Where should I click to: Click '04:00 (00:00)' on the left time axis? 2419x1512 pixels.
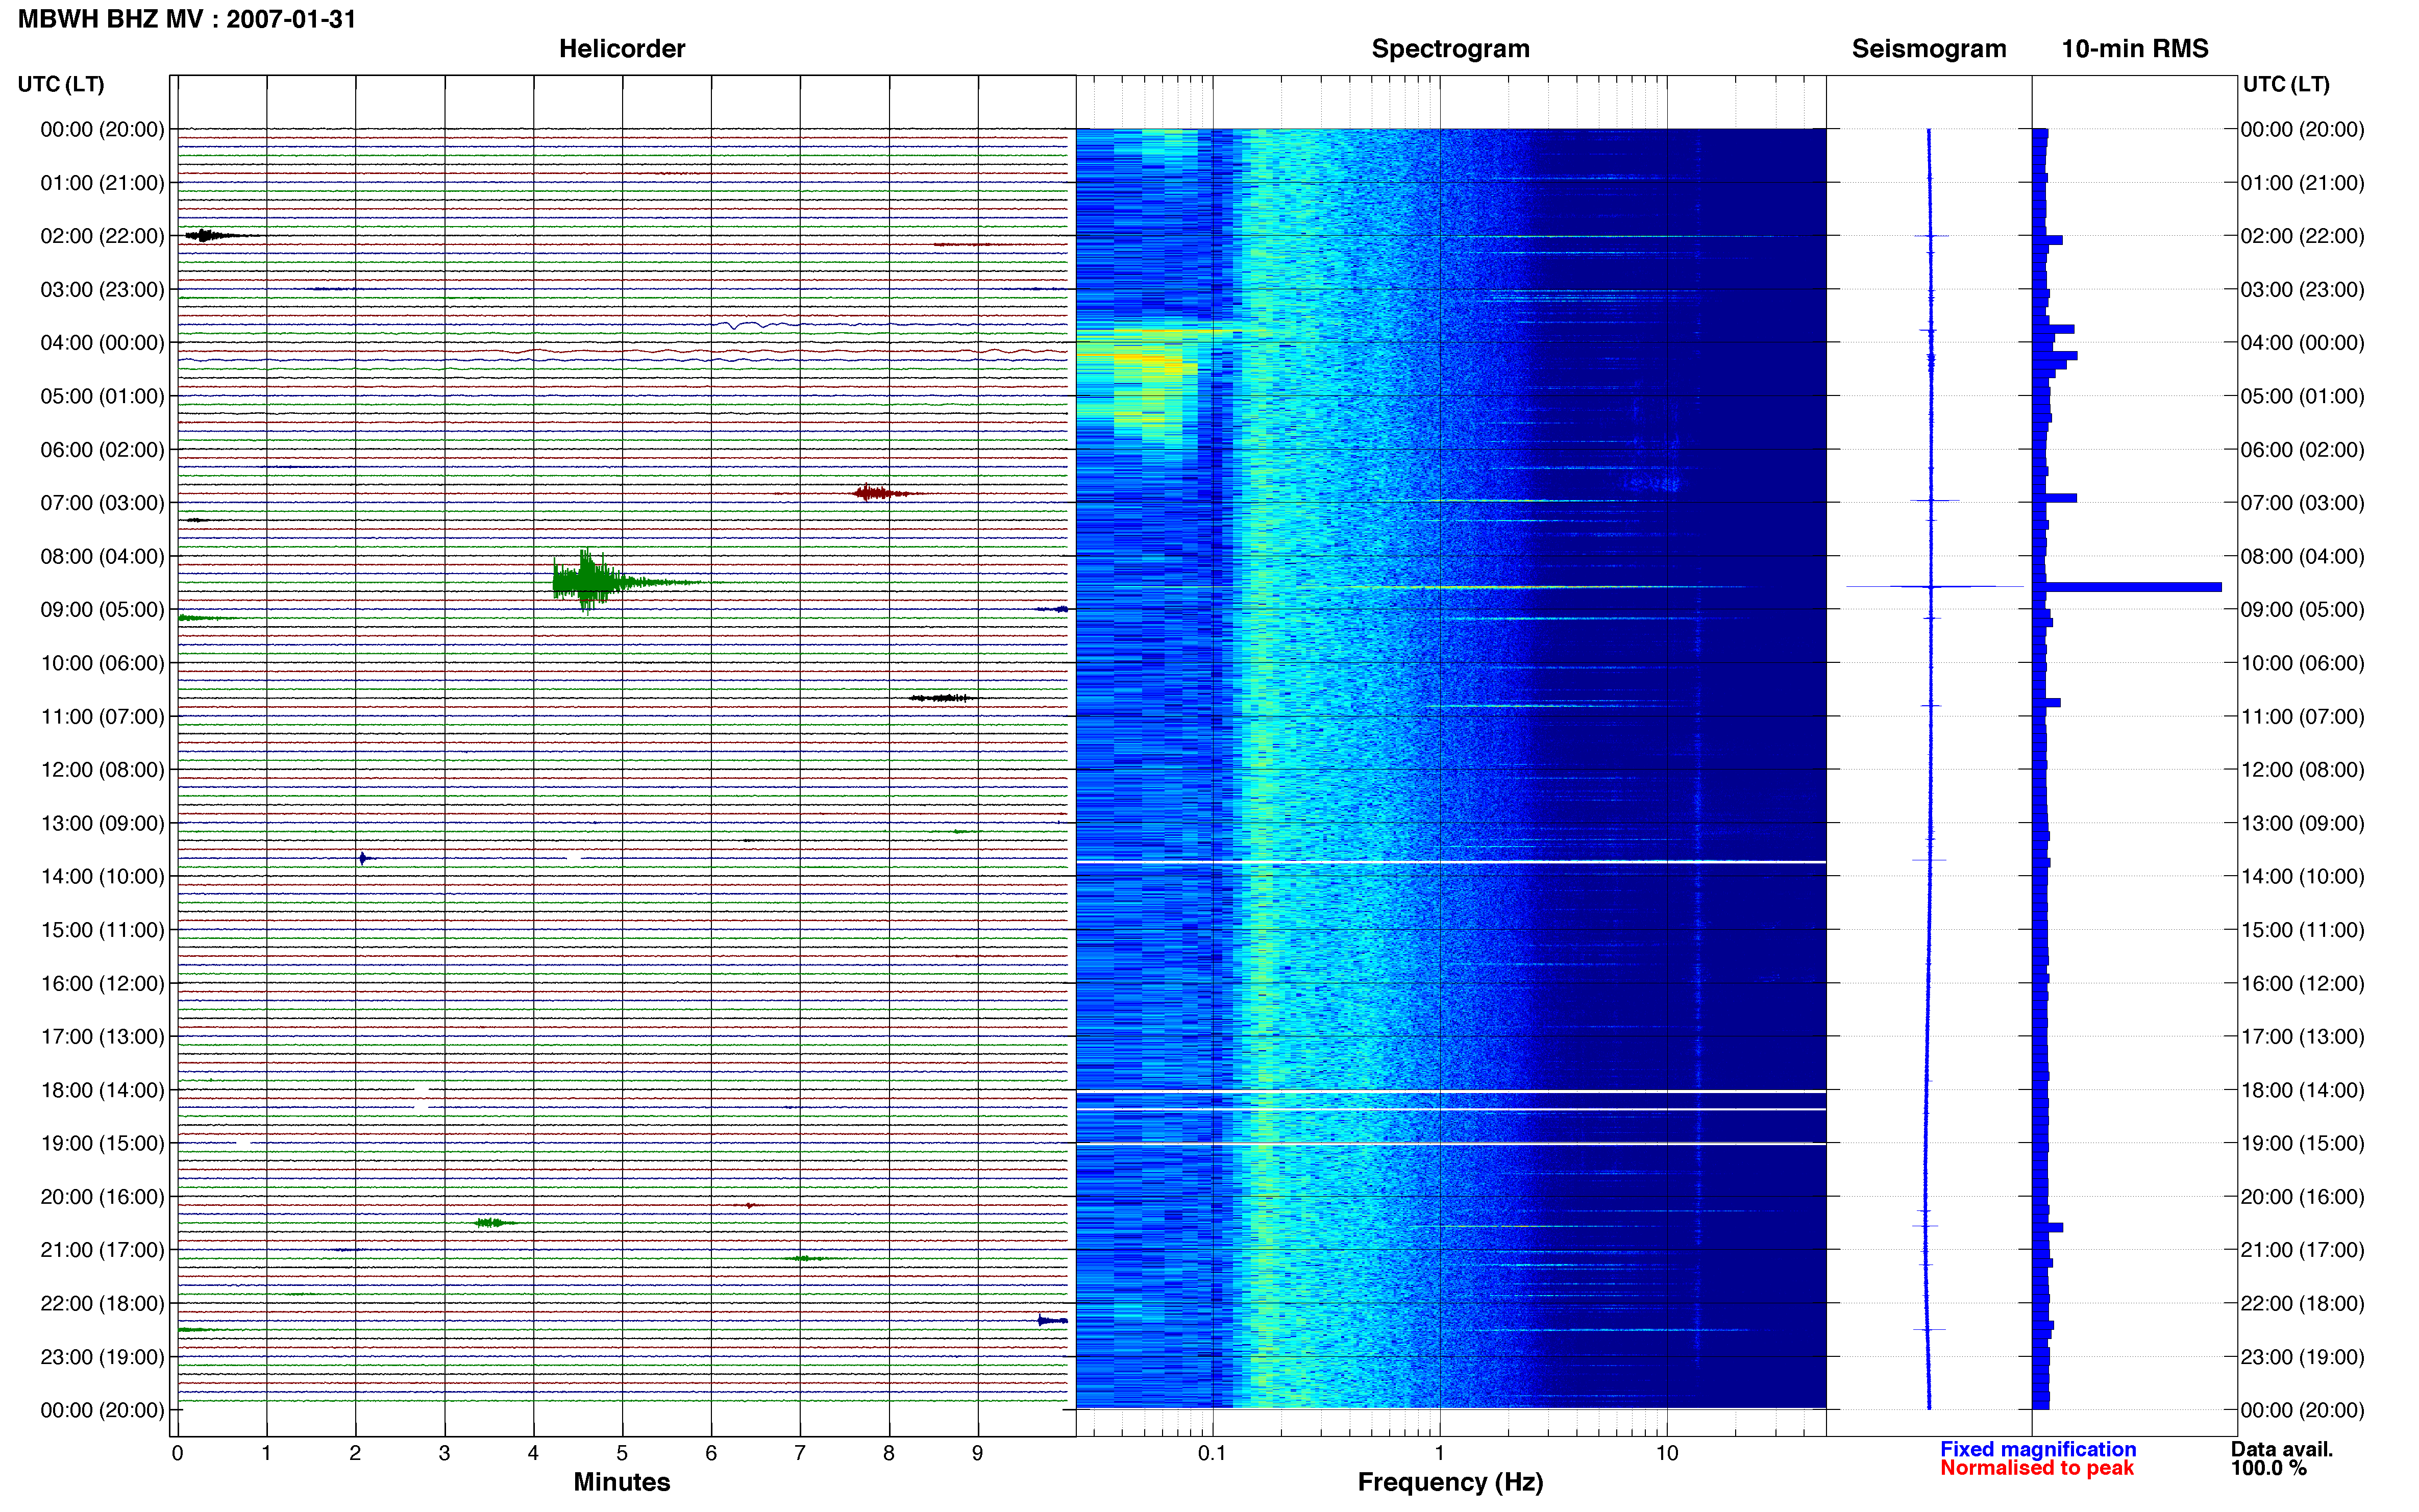click(x=102, y=342)
